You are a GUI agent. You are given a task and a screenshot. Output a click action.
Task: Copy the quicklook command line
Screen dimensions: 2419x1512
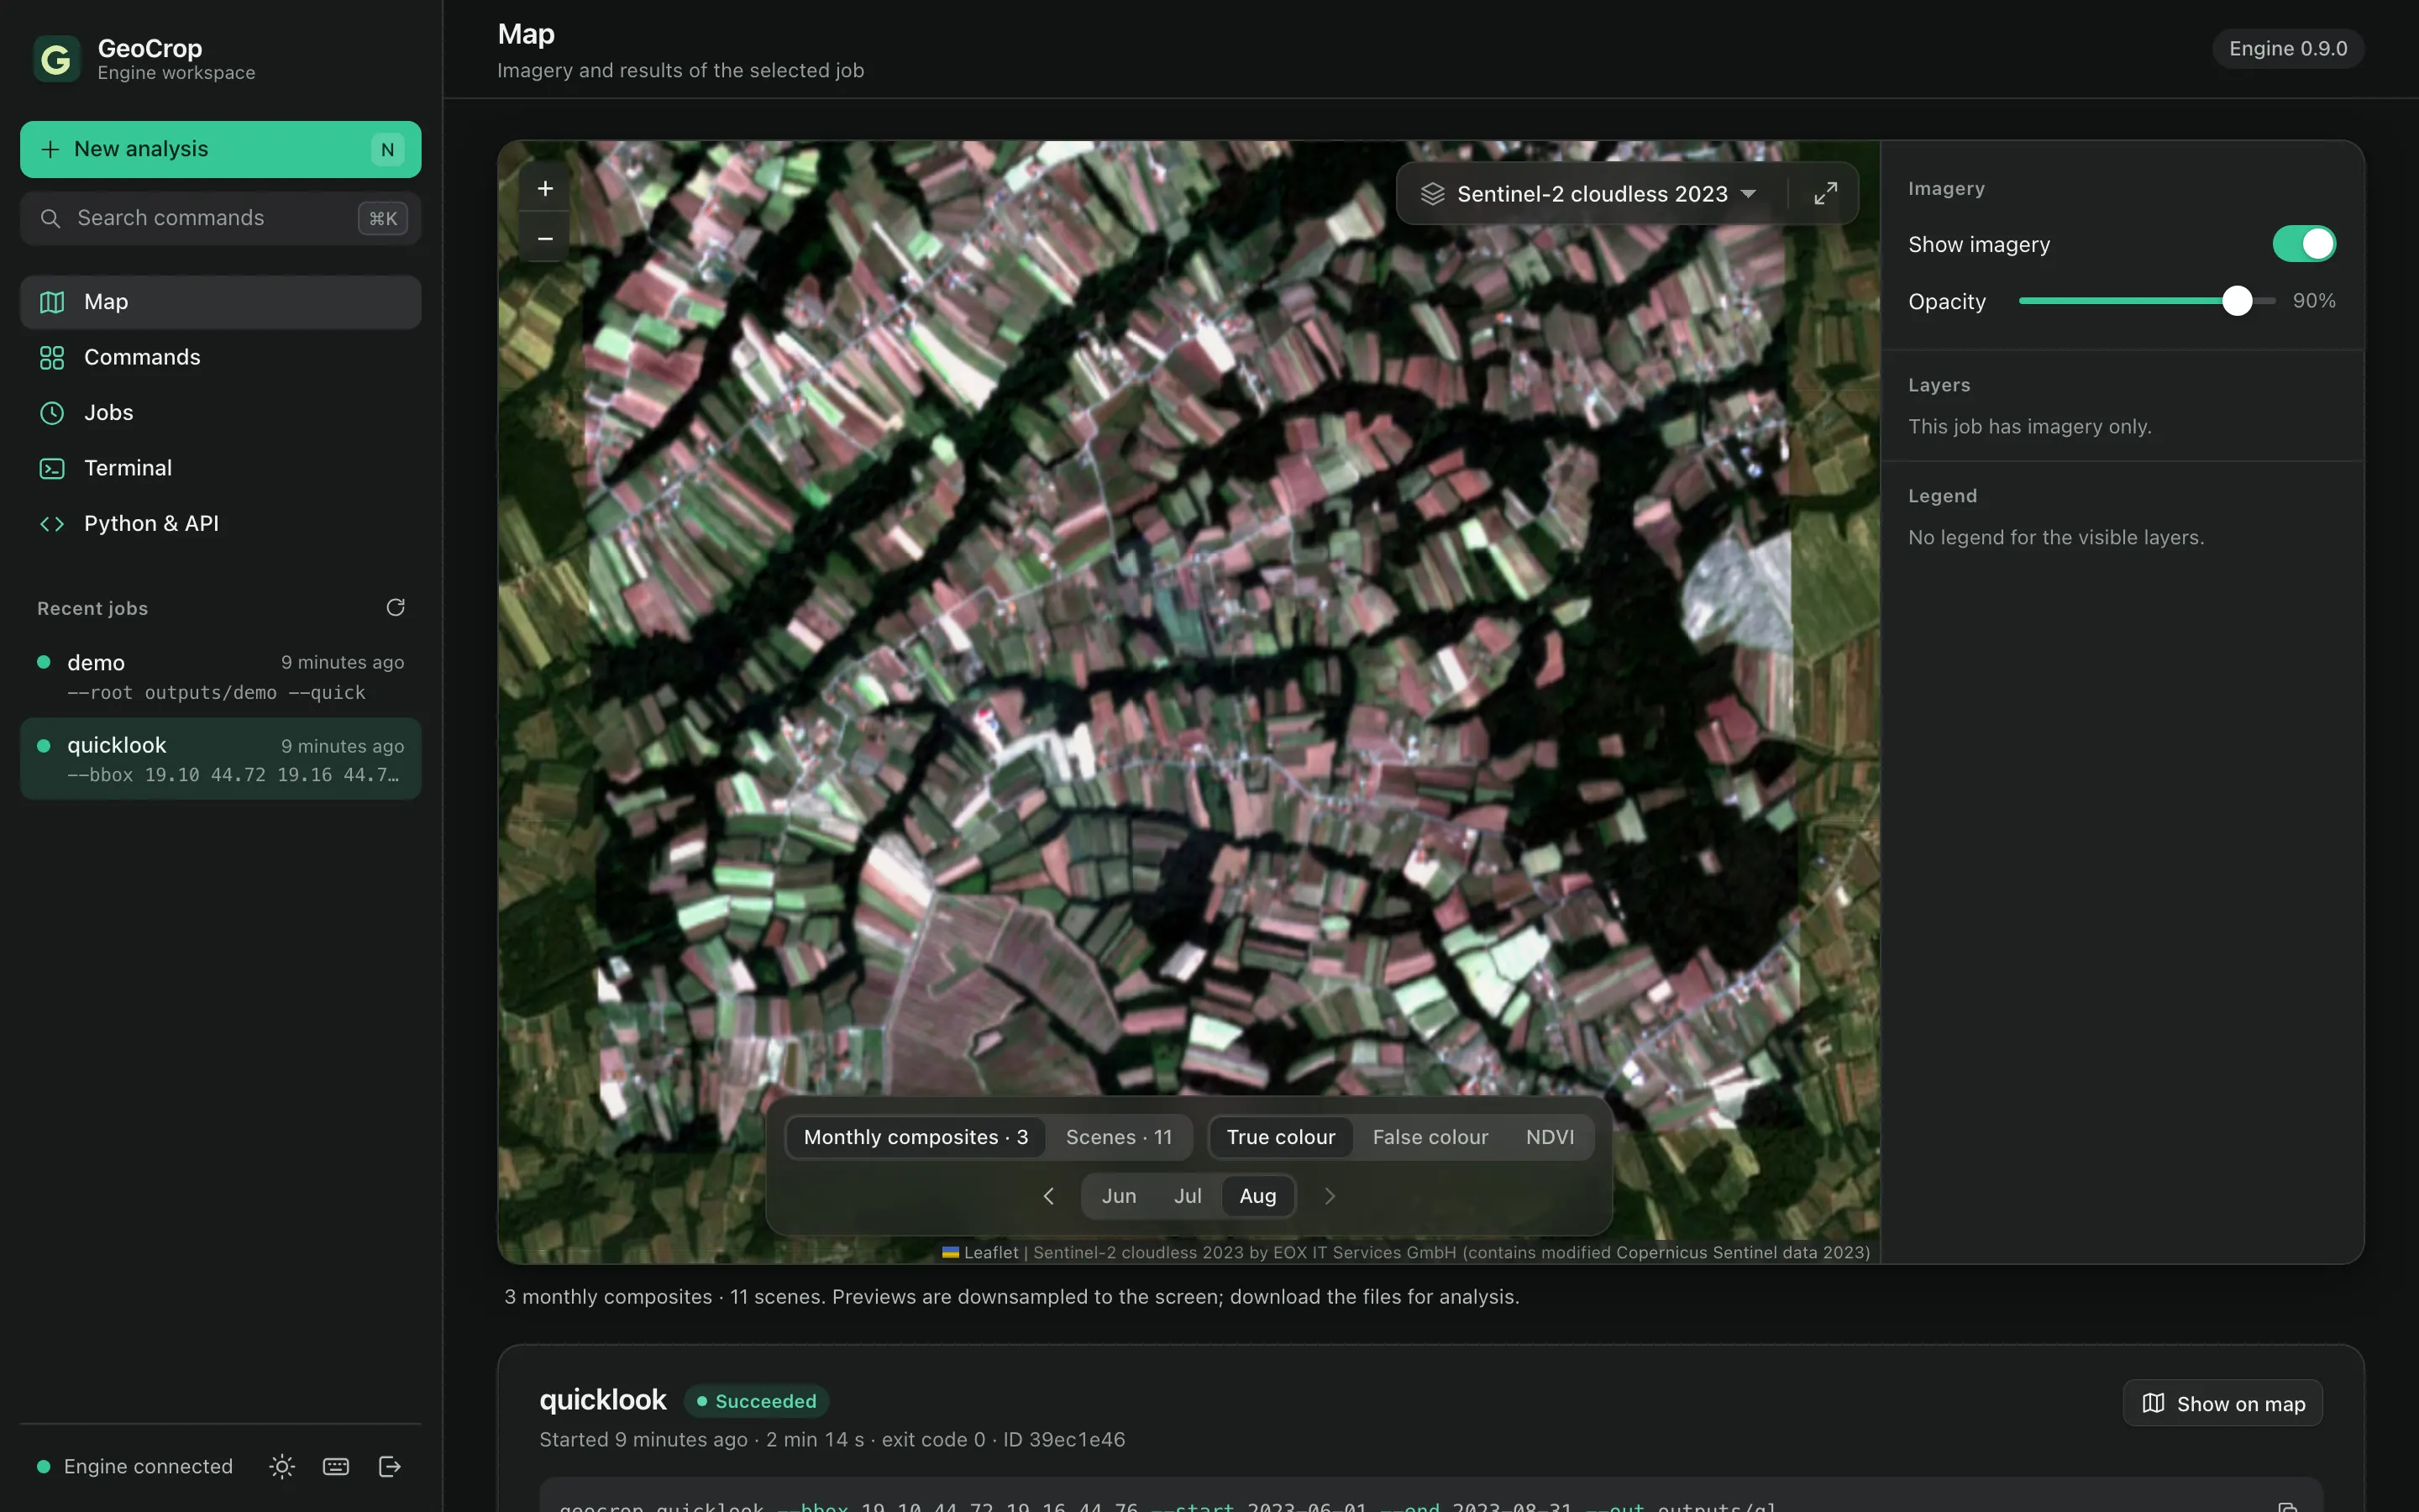[2287, 1506]
